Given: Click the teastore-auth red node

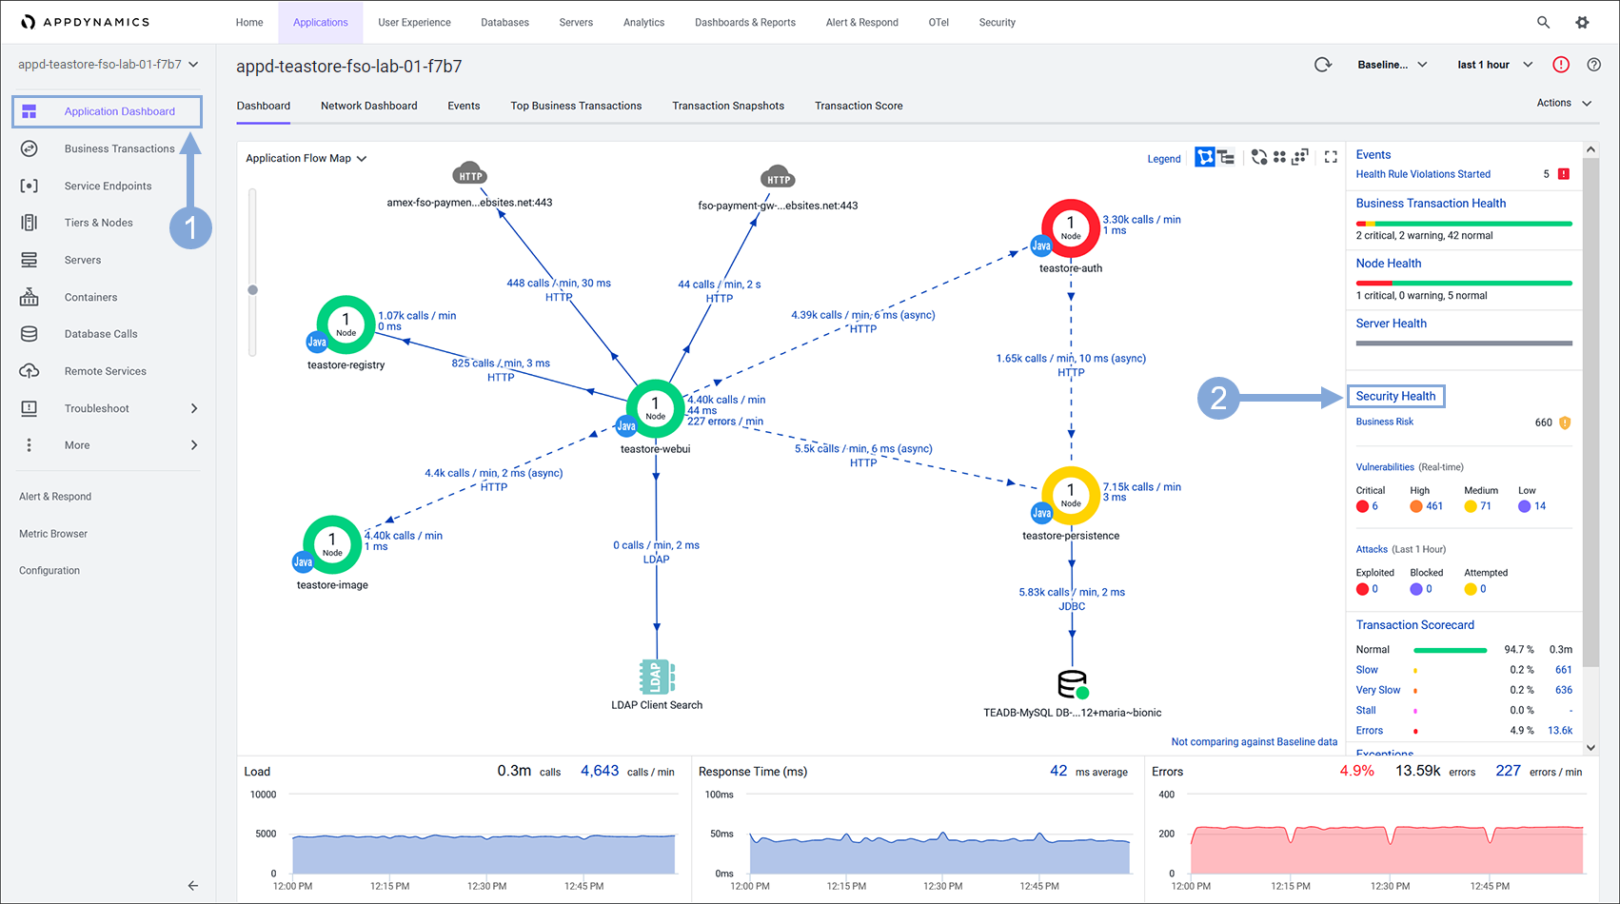Looking at the screenshot, I should pos(1071,228).
